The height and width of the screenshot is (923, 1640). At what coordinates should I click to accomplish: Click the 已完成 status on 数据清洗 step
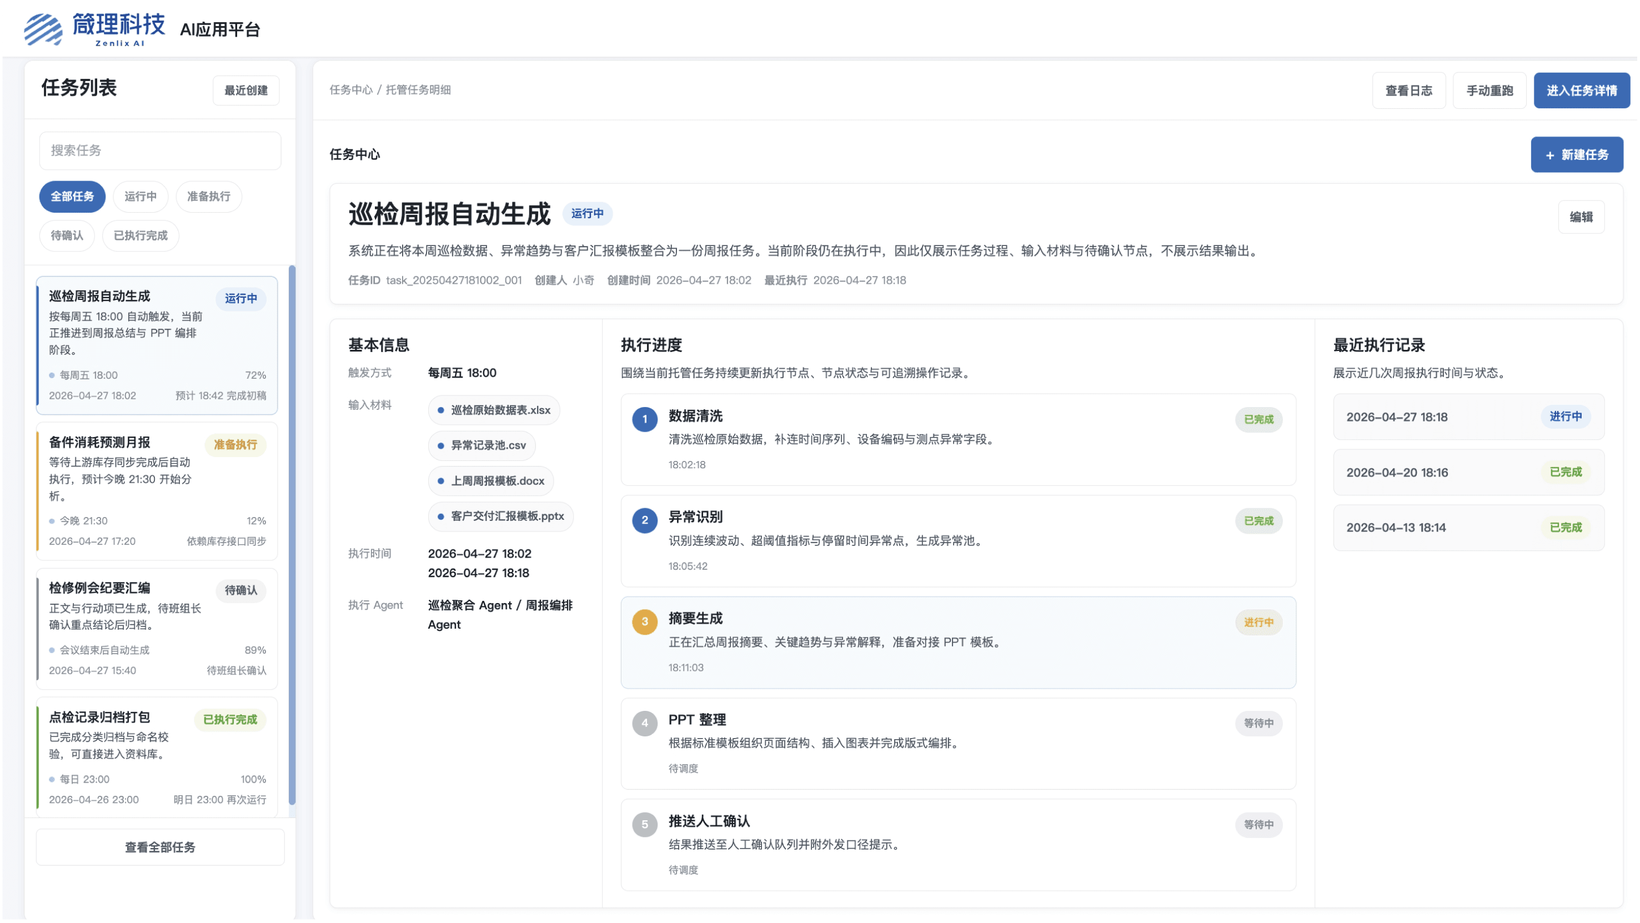pyautogui.click(x=1258, y=419)
